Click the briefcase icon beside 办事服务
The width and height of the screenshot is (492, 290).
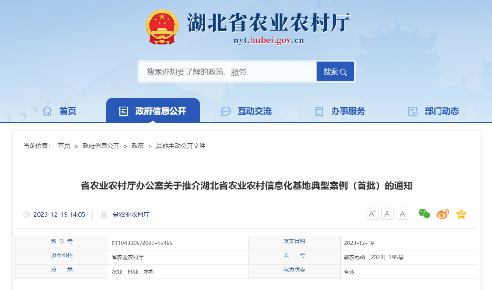pos(318,111)
